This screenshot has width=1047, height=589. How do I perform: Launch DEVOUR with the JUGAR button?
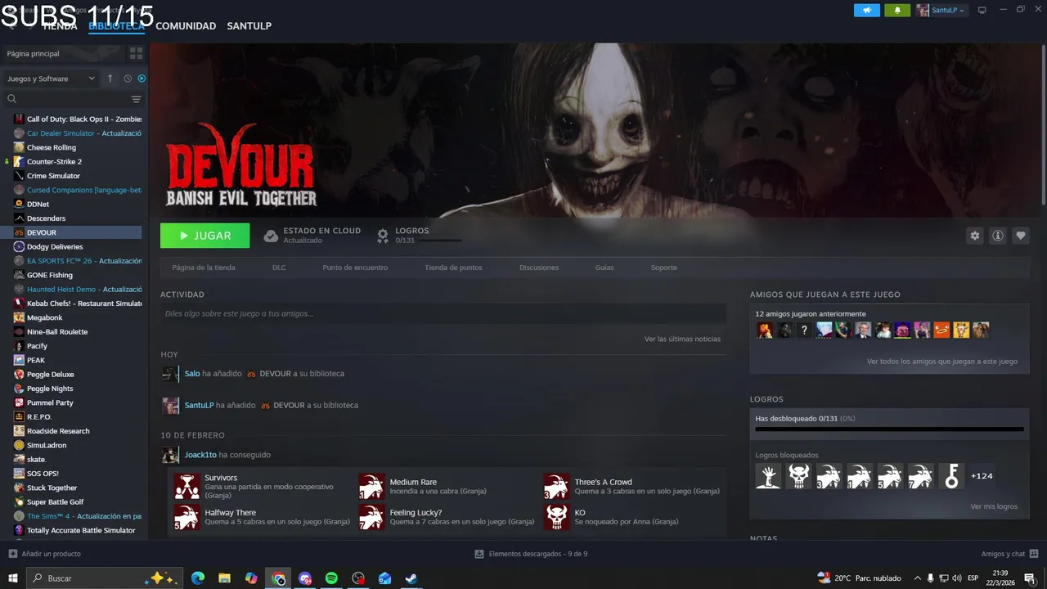tap(205, 236)
